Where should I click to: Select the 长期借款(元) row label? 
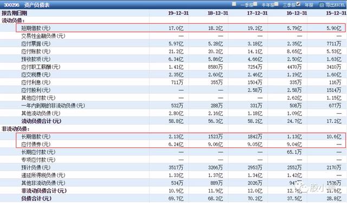(36, 136)
